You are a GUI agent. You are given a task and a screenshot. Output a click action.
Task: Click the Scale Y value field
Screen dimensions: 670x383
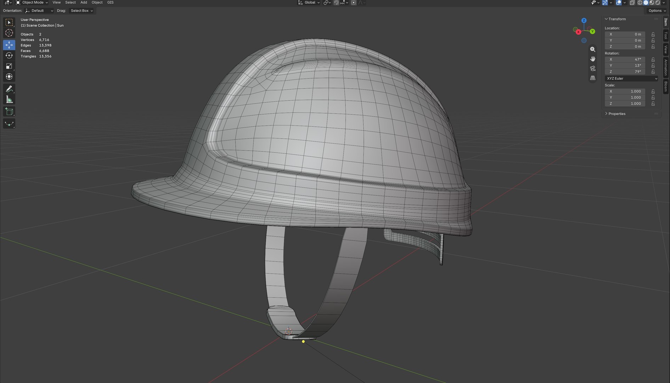pyautogui.click(x=625, y=98)
